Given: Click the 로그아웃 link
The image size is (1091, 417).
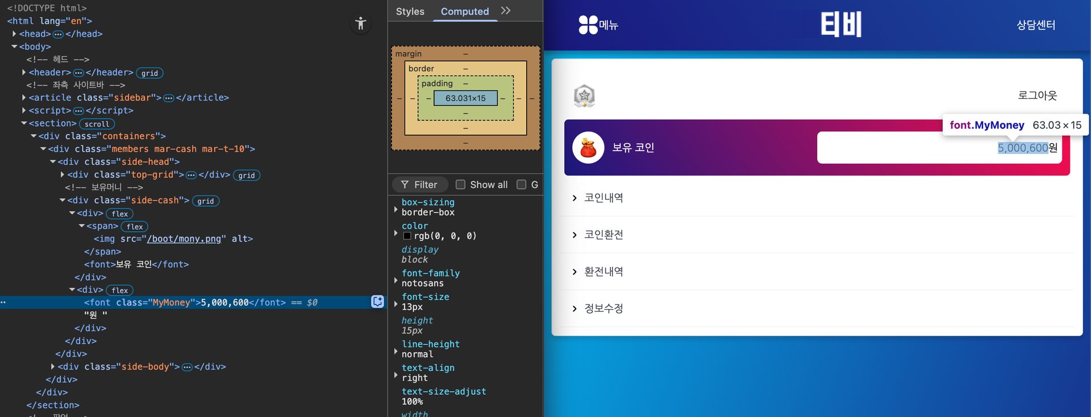Looking at the screenshot, I should pyautogui.click(x=1037, y=95).
